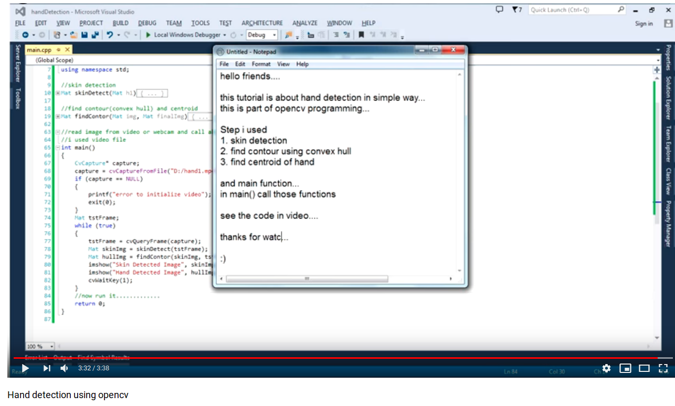The width and height of the screenshot is (675, 406).
Task: Close the main.cpp editor tab
Action: [67, 50]
